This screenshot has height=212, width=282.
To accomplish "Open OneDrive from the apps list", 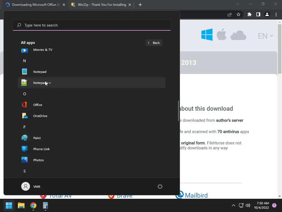I will click(91, 116).
